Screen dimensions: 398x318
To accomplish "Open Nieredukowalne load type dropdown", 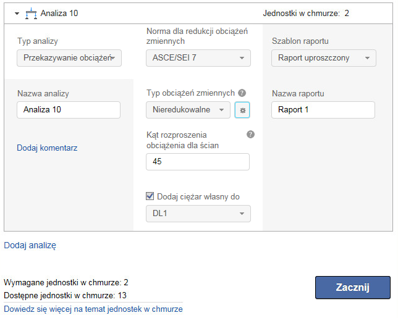I will pyautogui.click(x=188, y=110).
